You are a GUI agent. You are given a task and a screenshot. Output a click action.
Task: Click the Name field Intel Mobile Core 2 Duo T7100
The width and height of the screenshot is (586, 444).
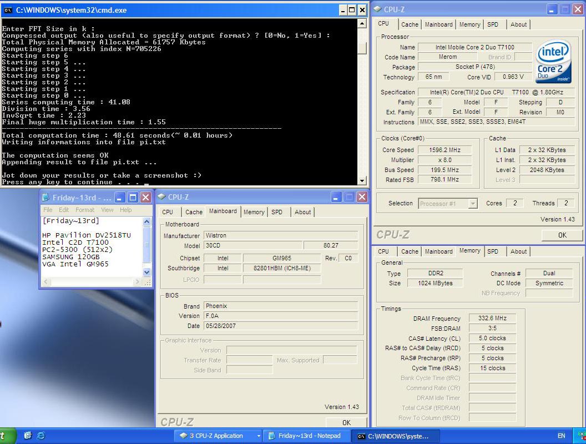click(474, 47)
